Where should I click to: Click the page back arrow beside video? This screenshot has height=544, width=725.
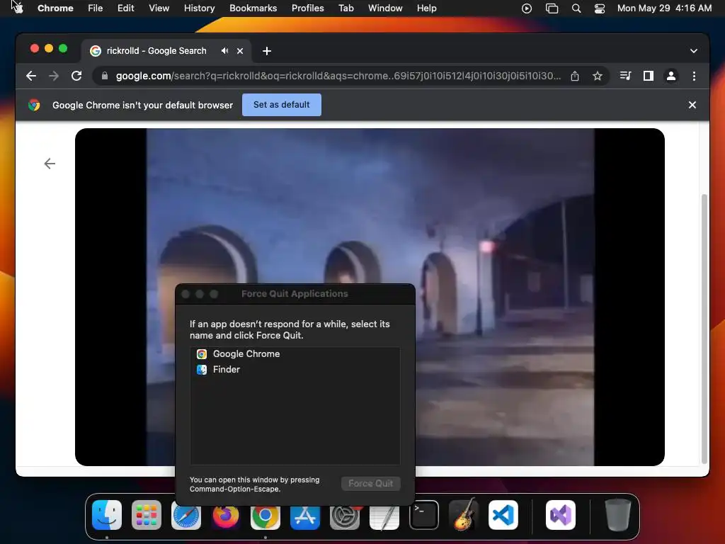(50, 164)
